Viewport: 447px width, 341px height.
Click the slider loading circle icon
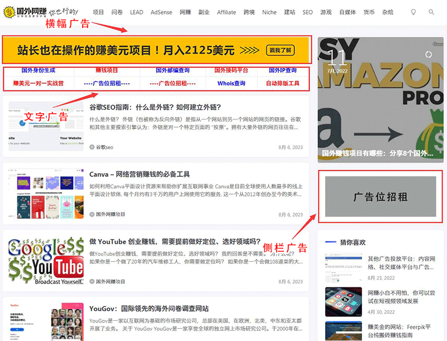(429, 54)
